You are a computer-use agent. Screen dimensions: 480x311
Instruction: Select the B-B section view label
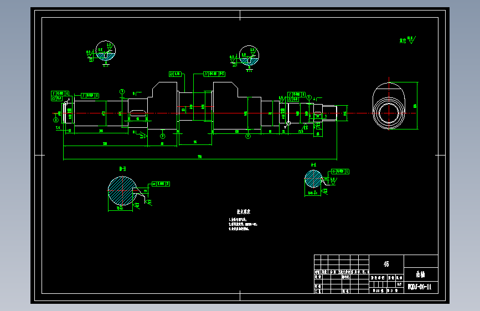tap(122, 169)
